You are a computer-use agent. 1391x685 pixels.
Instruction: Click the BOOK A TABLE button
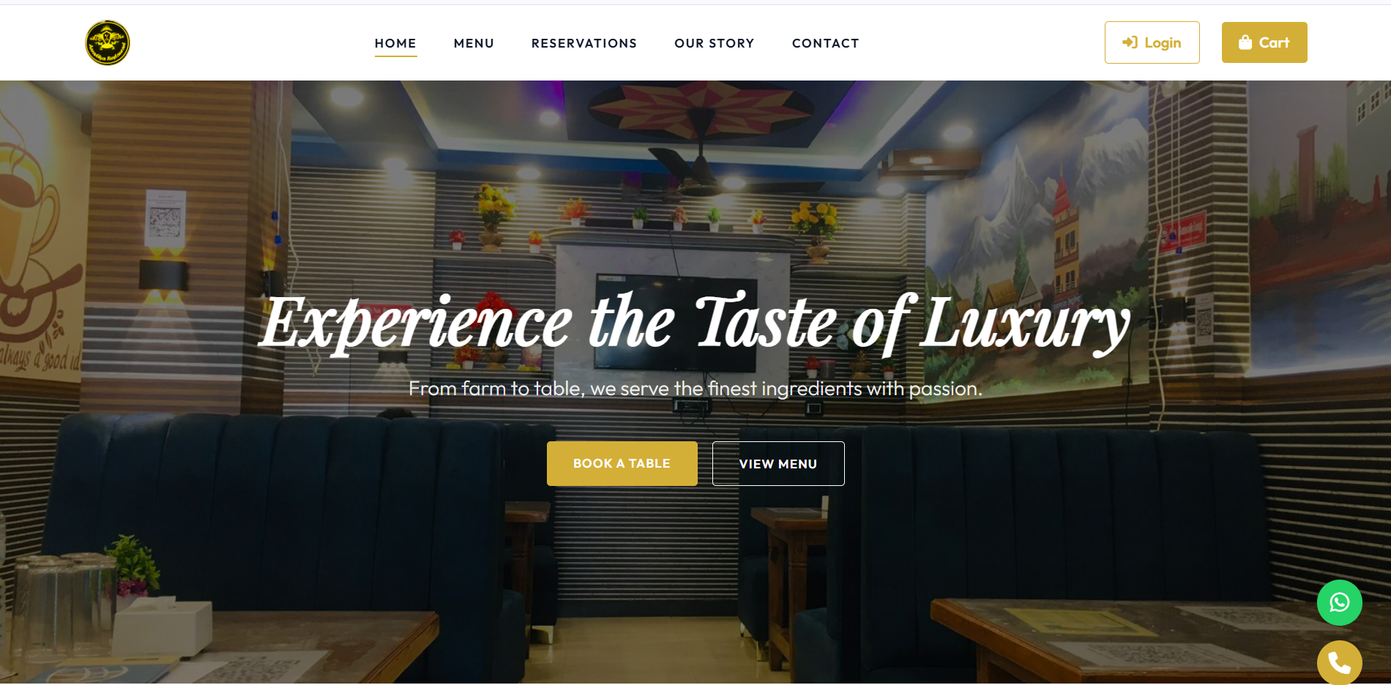tap(622, 463)
